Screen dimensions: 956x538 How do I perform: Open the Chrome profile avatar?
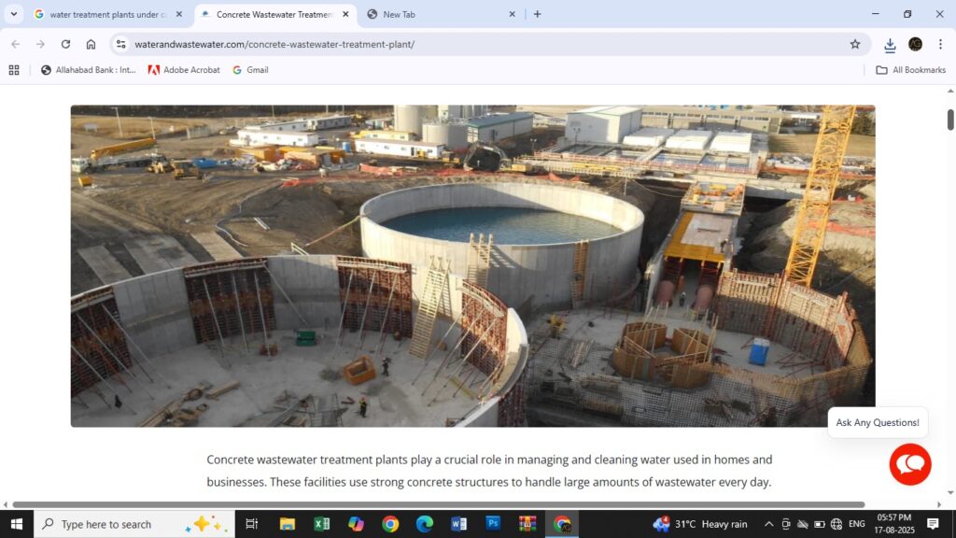(x=915, y=44)
